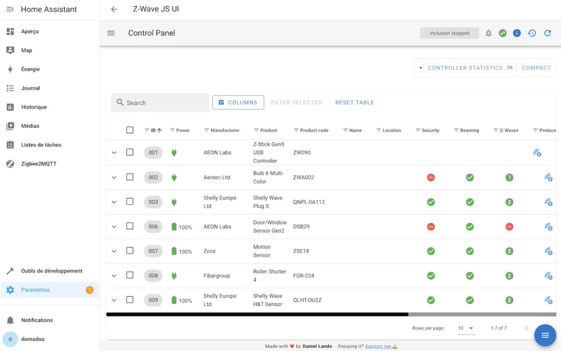Screen dimensions: 561x351
Task: Click the Outils de développement hammer icon
Action: pos(10,271)
